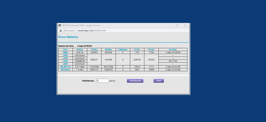Select the WLAN/2.4G port label
The width and height of the screenshot is (266, 122).
(66, 67)
